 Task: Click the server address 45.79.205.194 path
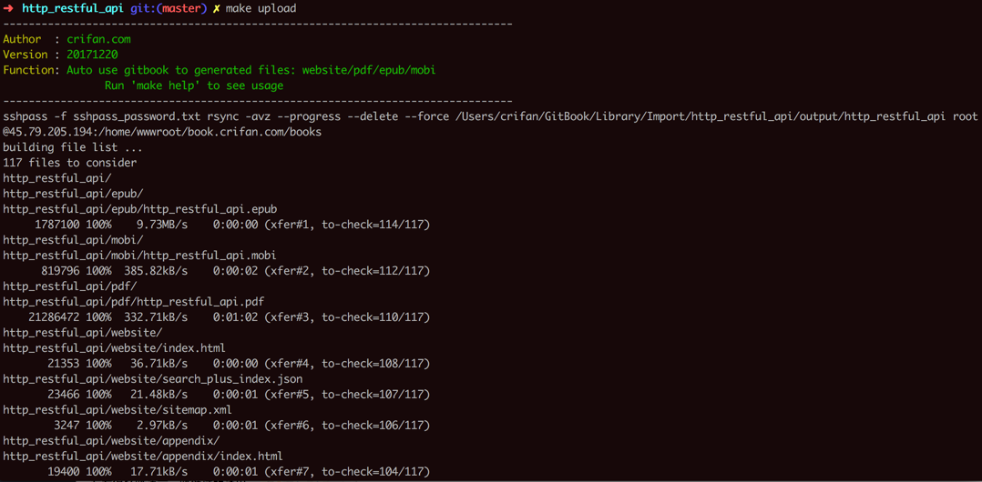click(x=166, y=132)
